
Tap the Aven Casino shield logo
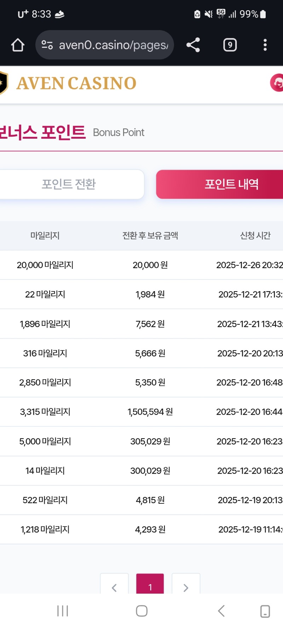(x=4, y=83)
